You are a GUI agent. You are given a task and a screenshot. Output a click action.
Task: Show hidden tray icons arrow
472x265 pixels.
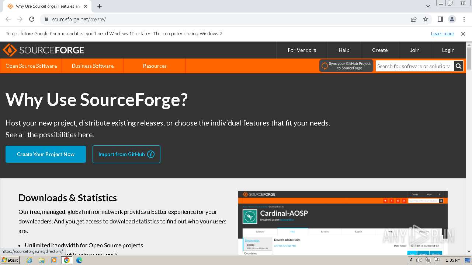point(411,260)
